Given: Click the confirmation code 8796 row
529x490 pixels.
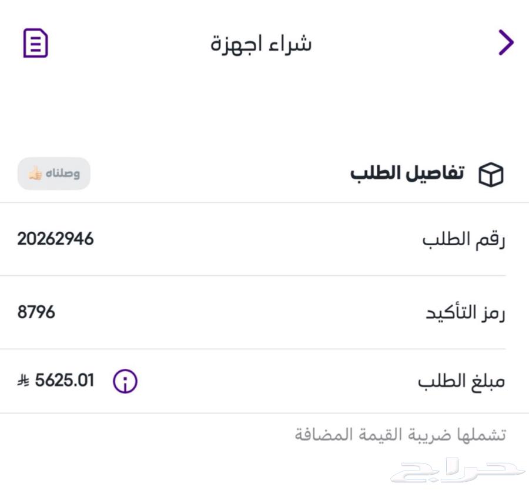Looking at the screenshot, I should tap(264, 312).
